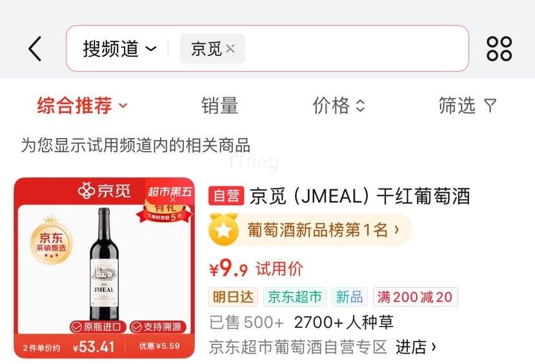The height and width of the screenshot is (364, 535).
Task: Remove the 京觅 search tag
Action: click(x=230, y=49)
